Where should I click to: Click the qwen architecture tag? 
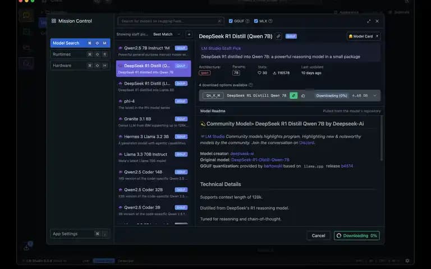pos(204,73)
